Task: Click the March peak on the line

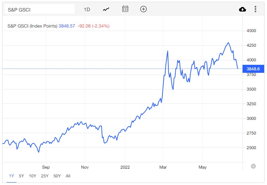Action: [x=168, y=51]
